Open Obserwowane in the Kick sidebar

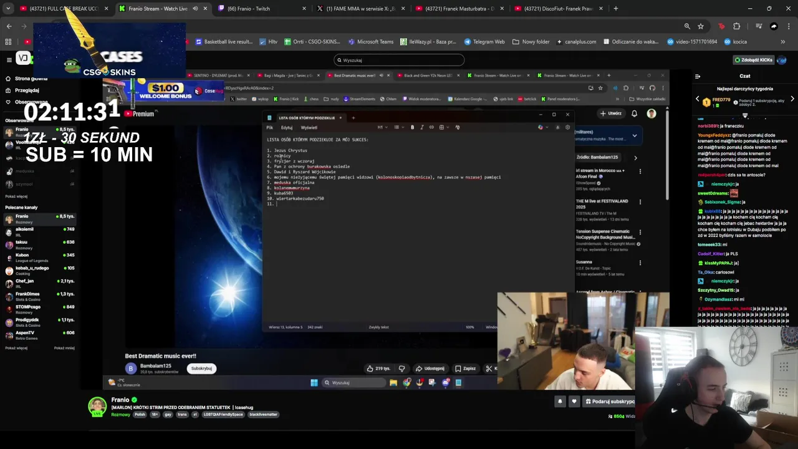tap(26, 102)
